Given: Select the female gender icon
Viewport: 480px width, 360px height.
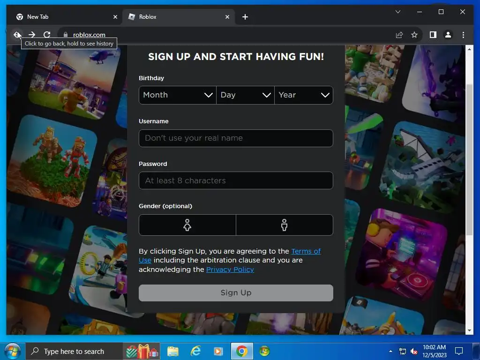Looking at the screenshot, I should [187, 225].
